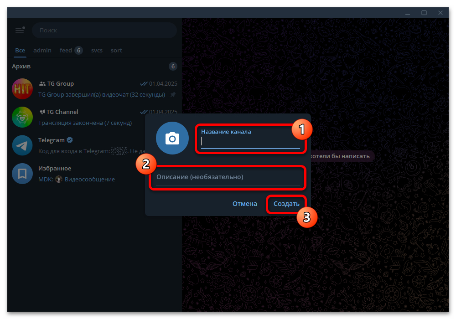Screen dimensions: 456x319
Task: Click the Поиск search box
Action: click(x=104, y=30)
